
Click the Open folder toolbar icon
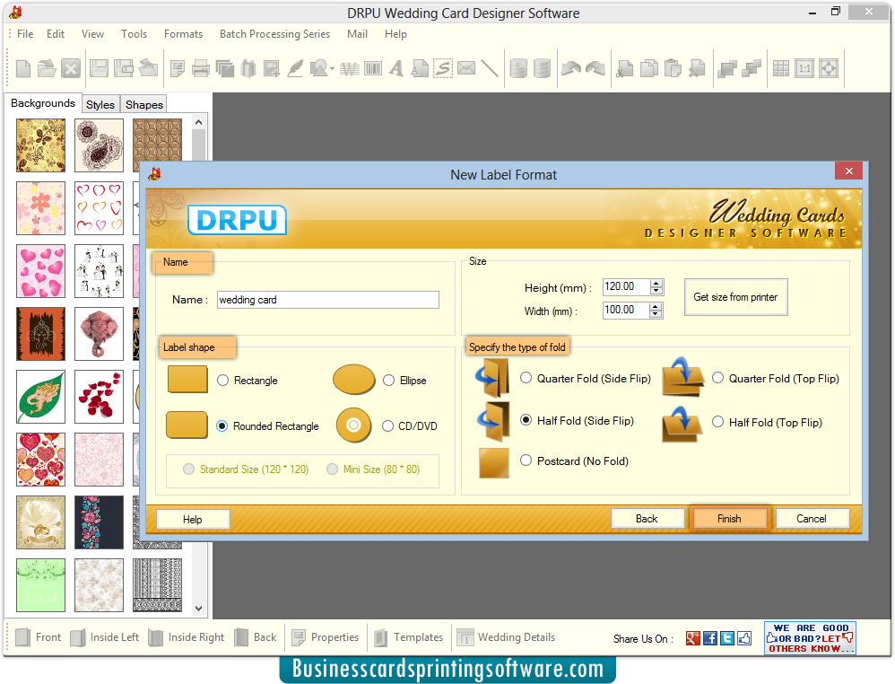coord(47,68)
